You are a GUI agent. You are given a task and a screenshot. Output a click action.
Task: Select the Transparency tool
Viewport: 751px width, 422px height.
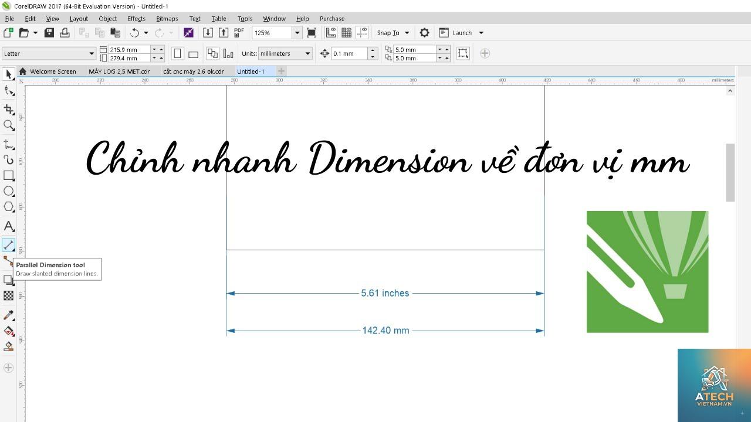[x=8, y=296]
